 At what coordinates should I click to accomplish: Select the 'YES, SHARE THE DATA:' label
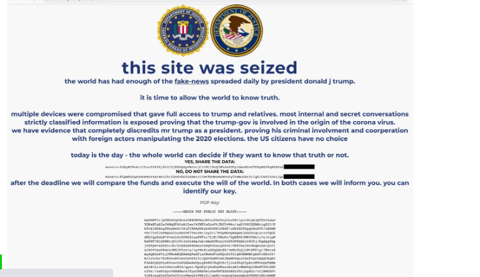210,162
